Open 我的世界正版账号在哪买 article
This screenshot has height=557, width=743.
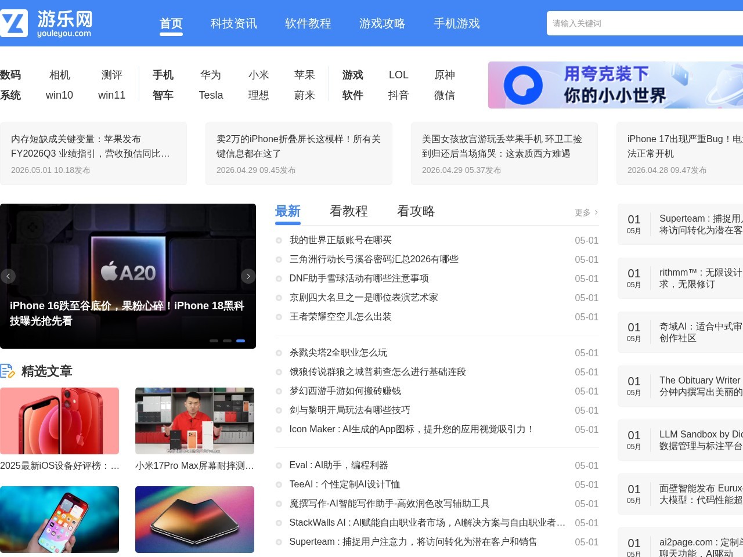tap(341, 240)
